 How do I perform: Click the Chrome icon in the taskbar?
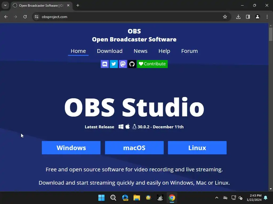[172, 198]
